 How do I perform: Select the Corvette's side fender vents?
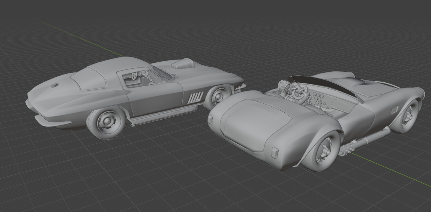196,97
